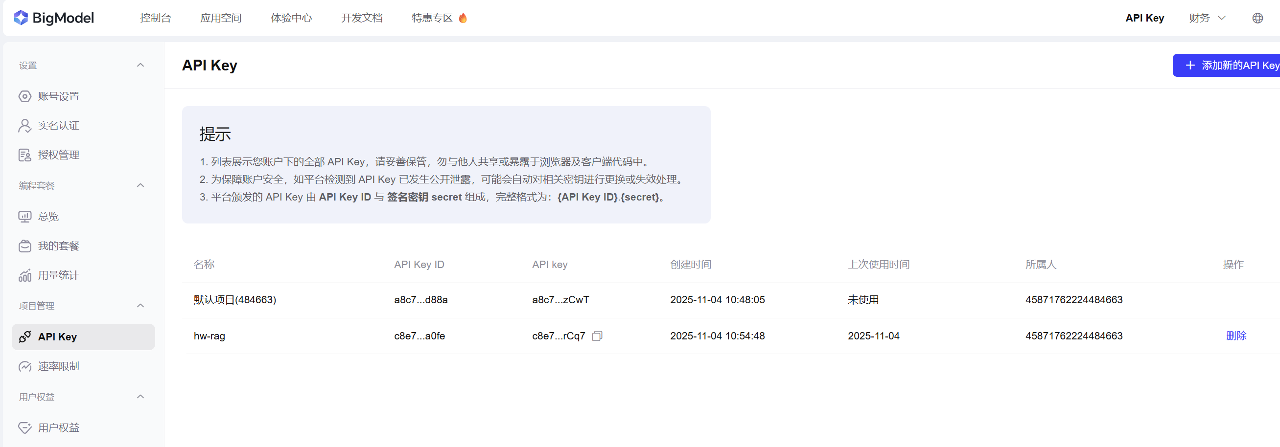Click the 实名认证 person icon
Image resolution: width=1280 pixels, height=447 pixels.
[x=25, y=125]
